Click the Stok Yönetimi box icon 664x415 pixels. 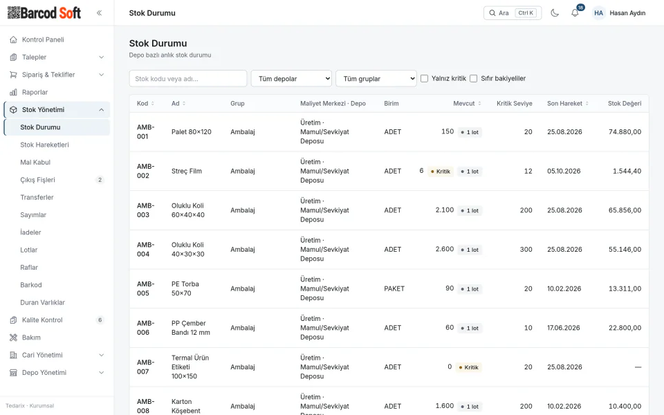[14, 110]
